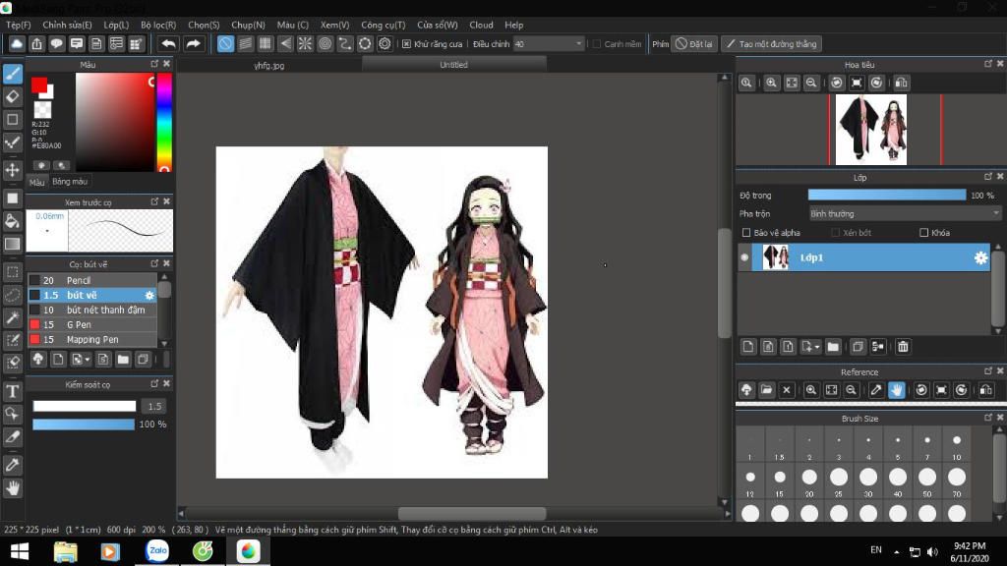Image resolution: width=1007 pixels, height=566 pixels.
Task: Select the Text tool
Action: [x=12, y=391]
